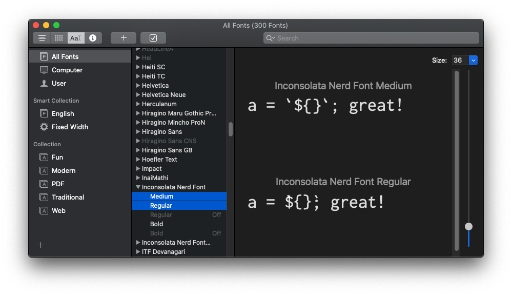
Task: Click the Search field
Action: [371, 38]
